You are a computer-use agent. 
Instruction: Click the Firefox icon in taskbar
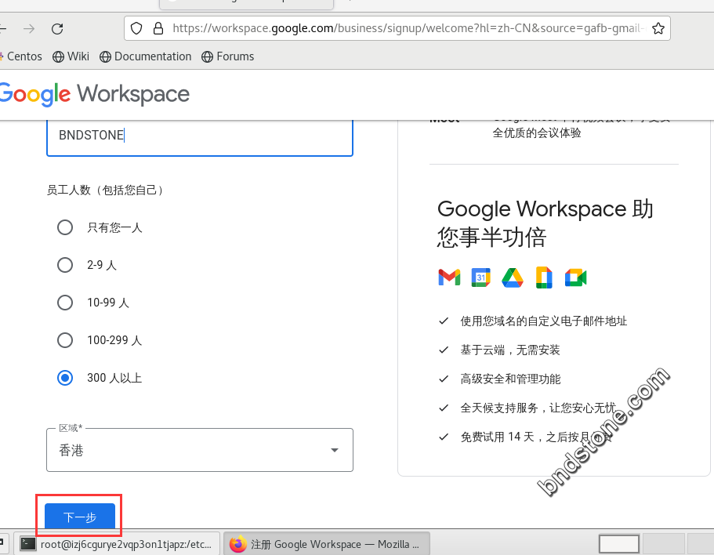point(237,544)
